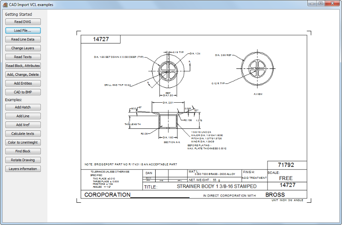Run the Find Block example
The width and height of the screenshot is (342, 225).
(23, 151)
